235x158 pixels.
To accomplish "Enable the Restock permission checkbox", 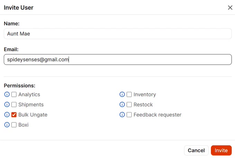I will [129, 104].
